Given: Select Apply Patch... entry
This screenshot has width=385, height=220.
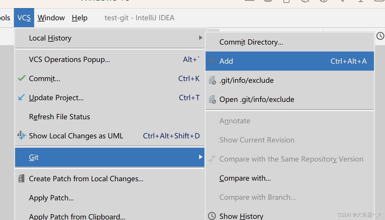Looking at the screenshot, I should pos(110,198).
